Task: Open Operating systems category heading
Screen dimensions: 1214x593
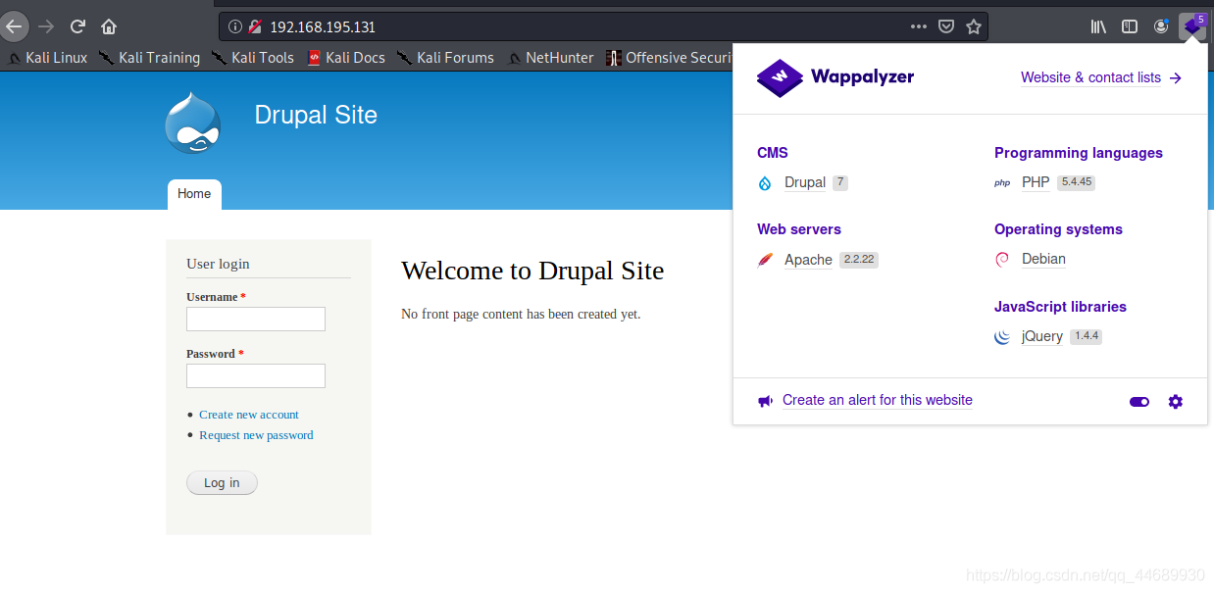Action: (1058, 229)
